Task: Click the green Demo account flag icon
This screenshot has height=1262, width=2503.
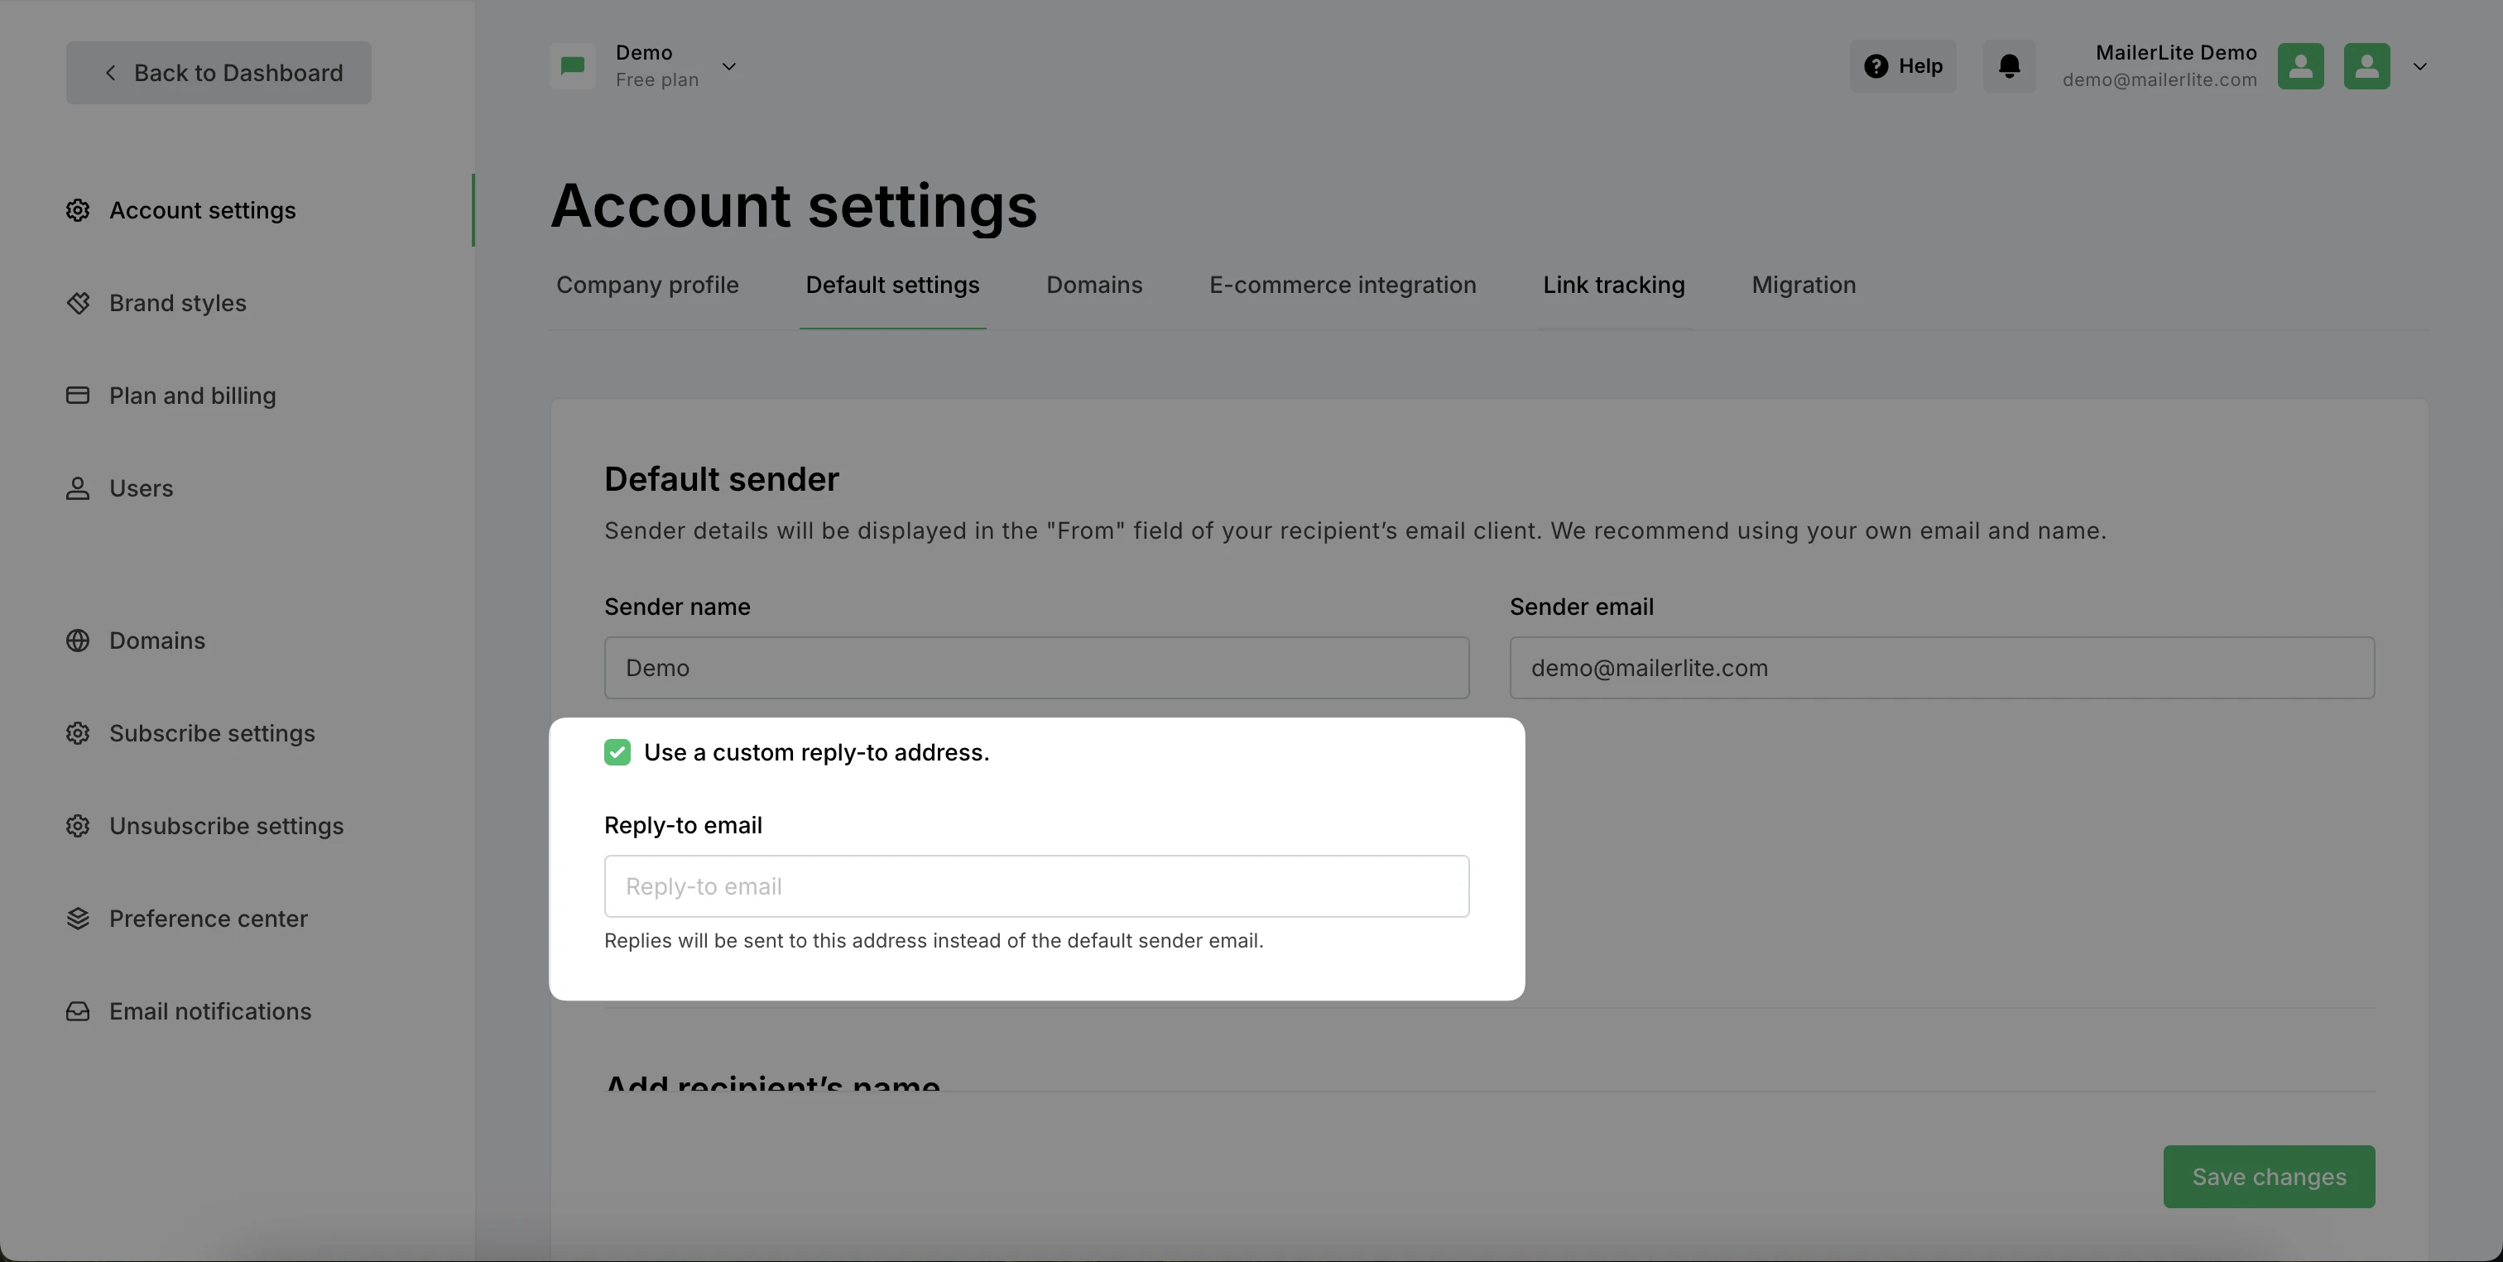Action: click(574, 66)
